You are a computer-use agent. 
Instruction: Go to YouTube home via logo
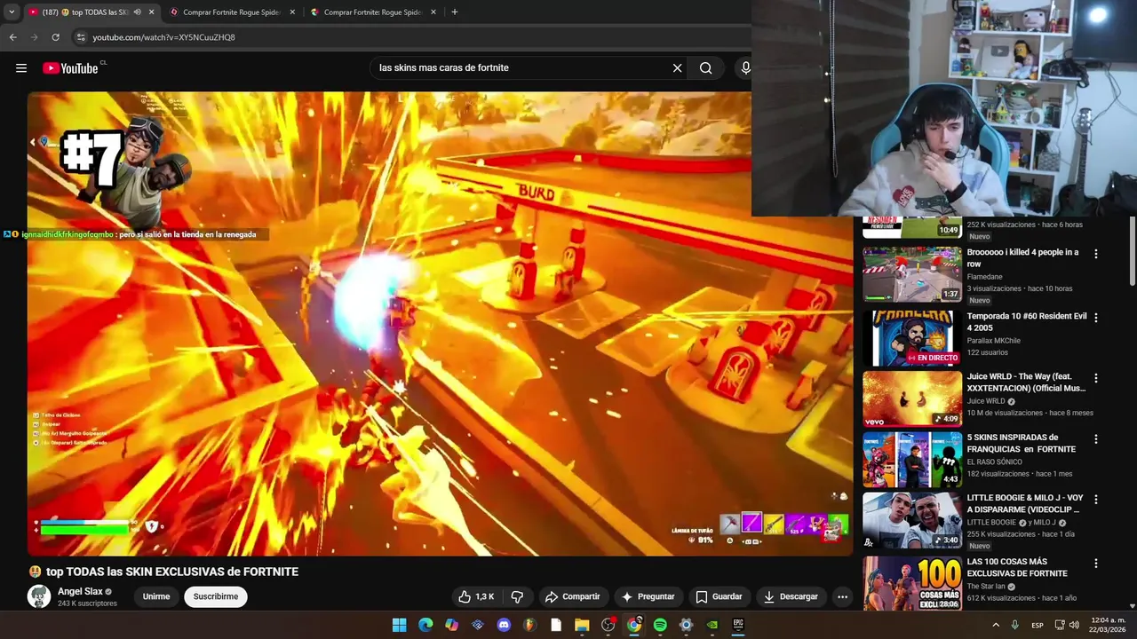(x=70, y=68)
